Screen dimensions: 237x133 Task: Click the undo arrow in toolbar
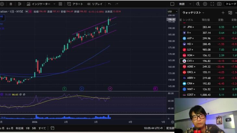pos(109,4)
